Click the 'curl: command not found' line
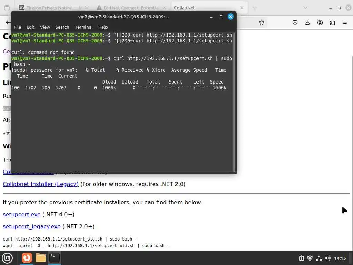Image resolution: width=353 pixels, height=265 pixels. coord(43,52)
